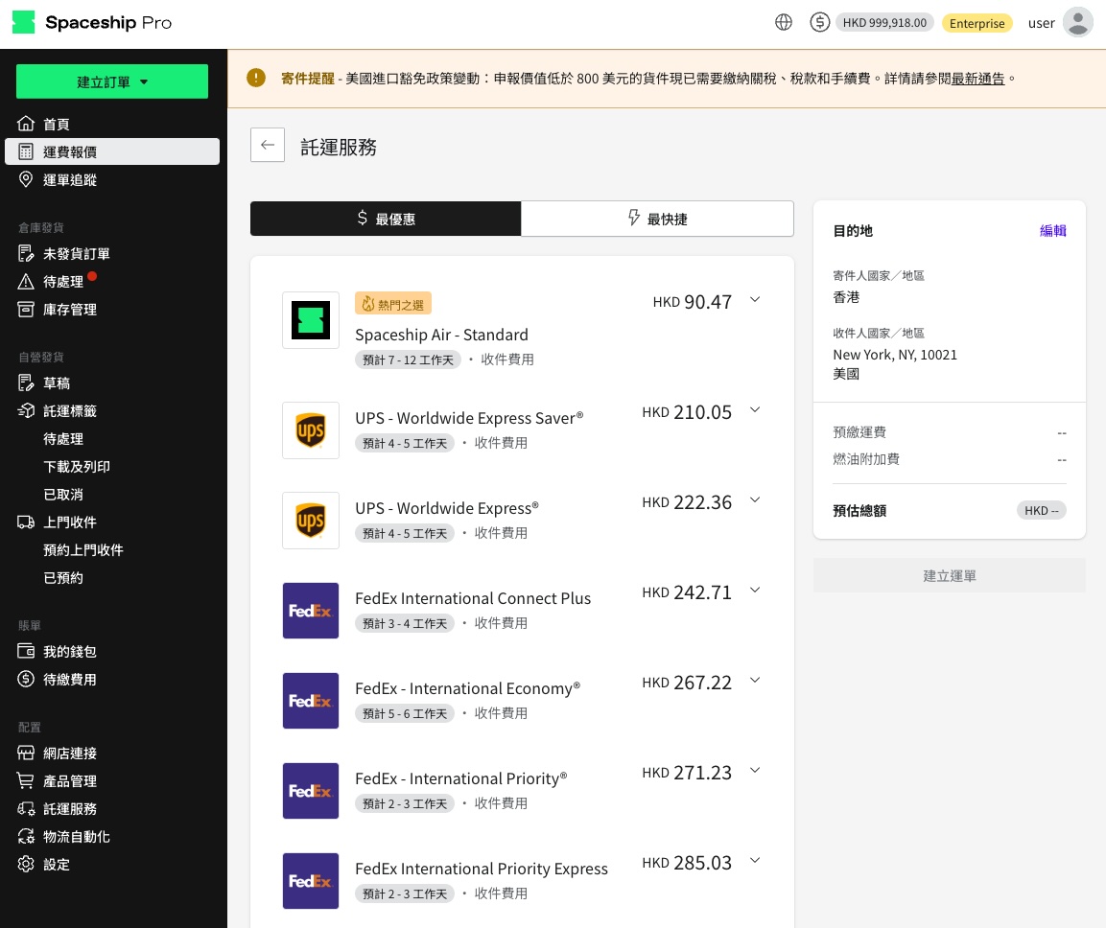Open 待處理 under 託運標籤
The height and width of the screenshot is (928, 1106).
pos(63,439)
